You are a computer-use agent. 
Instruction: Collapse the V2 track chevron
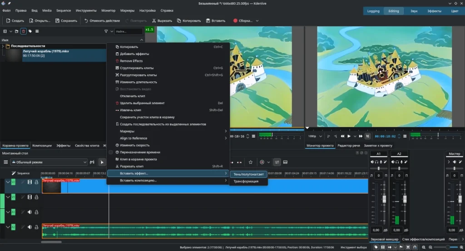pyautogui.click(x=8, y=182)
